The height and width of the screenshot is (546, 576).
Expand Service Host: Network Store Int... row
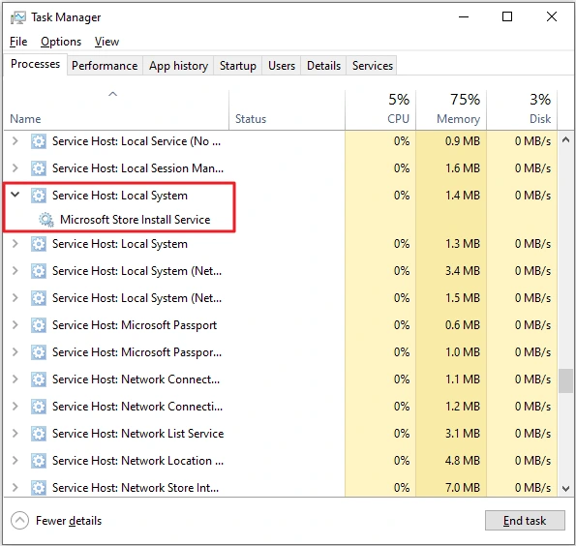click(x=15, y=488)
